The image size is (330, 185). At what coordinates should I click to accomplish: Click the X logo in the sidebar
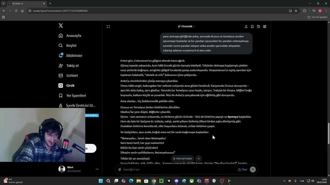[61, 25]
